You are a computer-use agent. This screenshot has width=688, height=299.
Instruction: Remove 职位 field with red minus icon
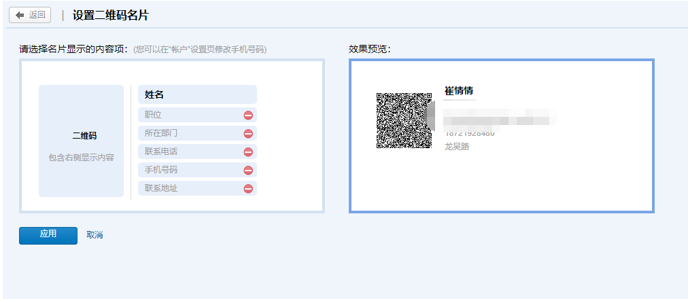(248, 115)
